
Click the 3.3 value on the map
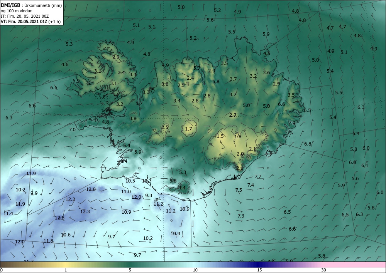(146, 92)
